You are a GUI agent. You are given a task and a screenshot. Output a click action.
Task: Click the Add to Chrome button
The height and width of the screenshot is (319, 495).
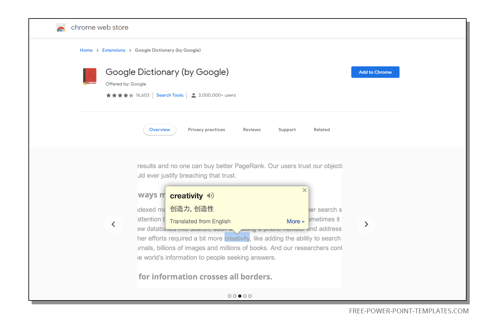[x=375, y=72]
